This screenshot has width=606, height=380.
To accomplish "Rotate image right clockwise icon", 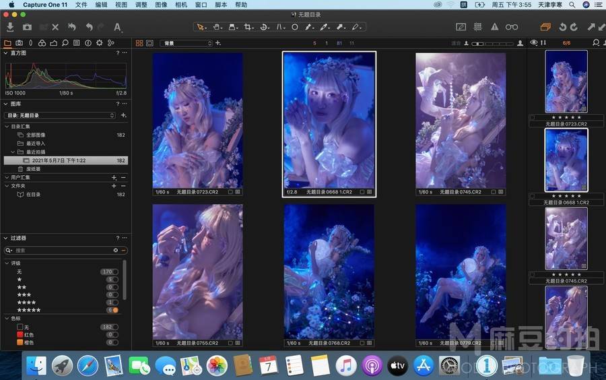I will click(x=574, y=27).
